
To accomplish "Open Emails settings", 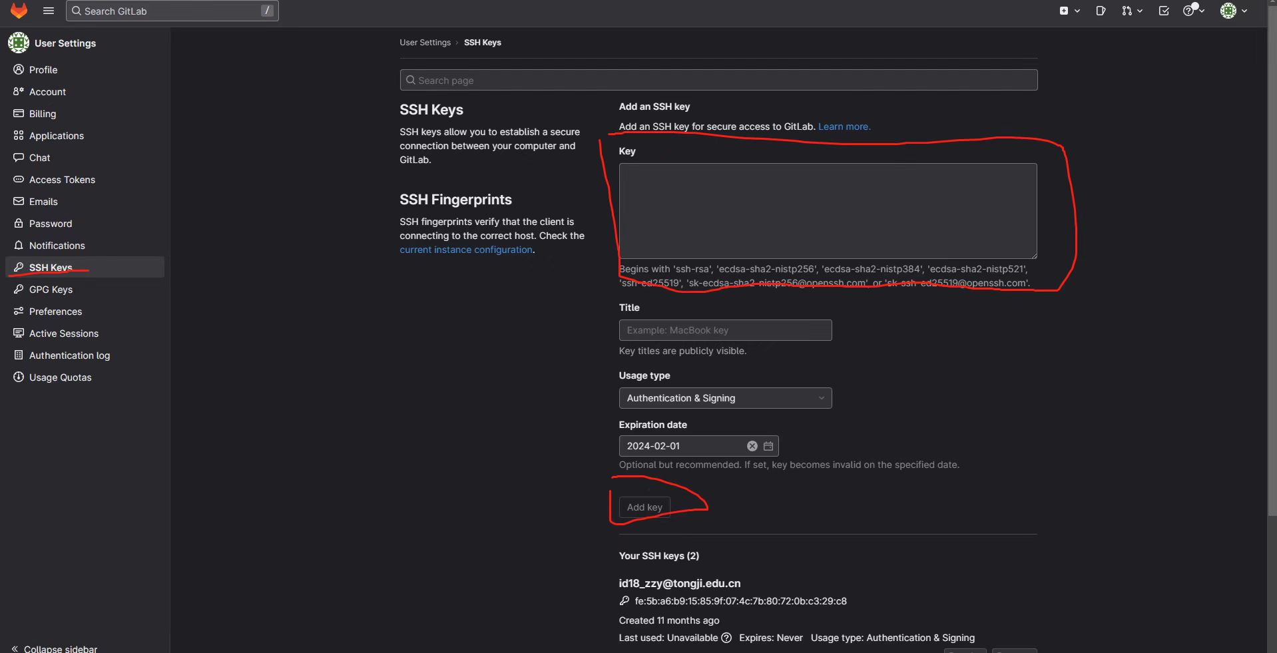I will pyautogui.click(x=85, y=202).
